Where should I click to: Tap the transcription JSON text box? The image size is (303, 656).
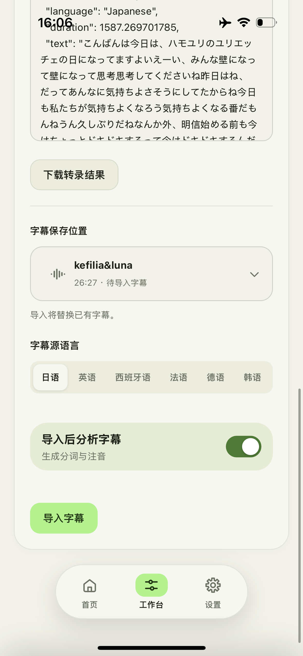click(x=151, y=70)
